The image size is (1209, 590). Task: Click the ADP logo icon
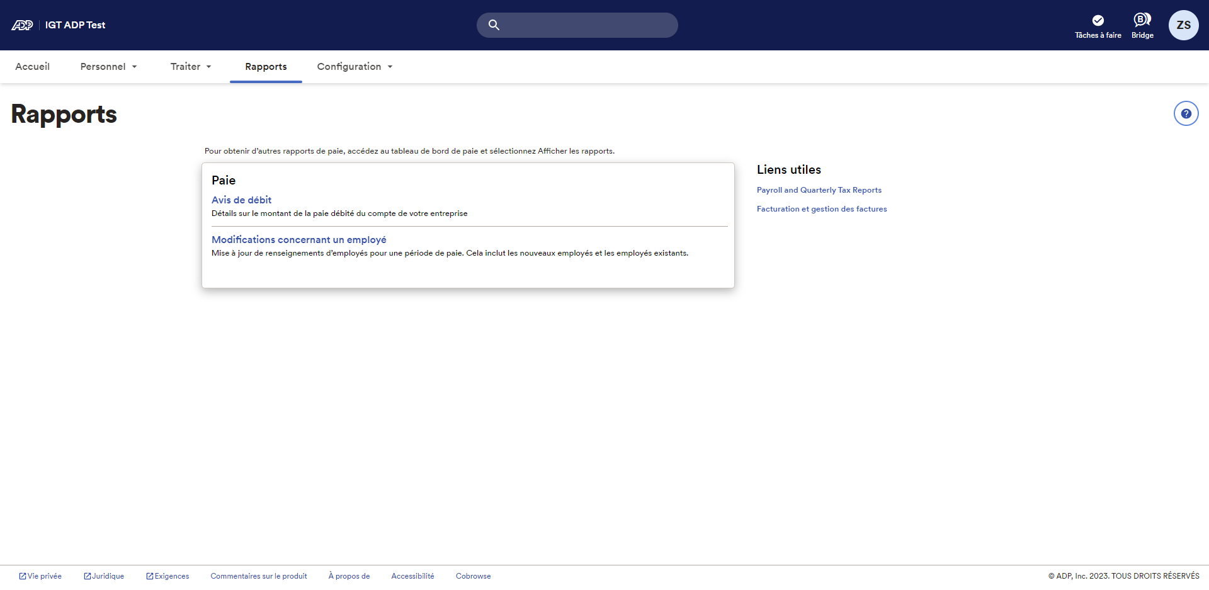22,25
